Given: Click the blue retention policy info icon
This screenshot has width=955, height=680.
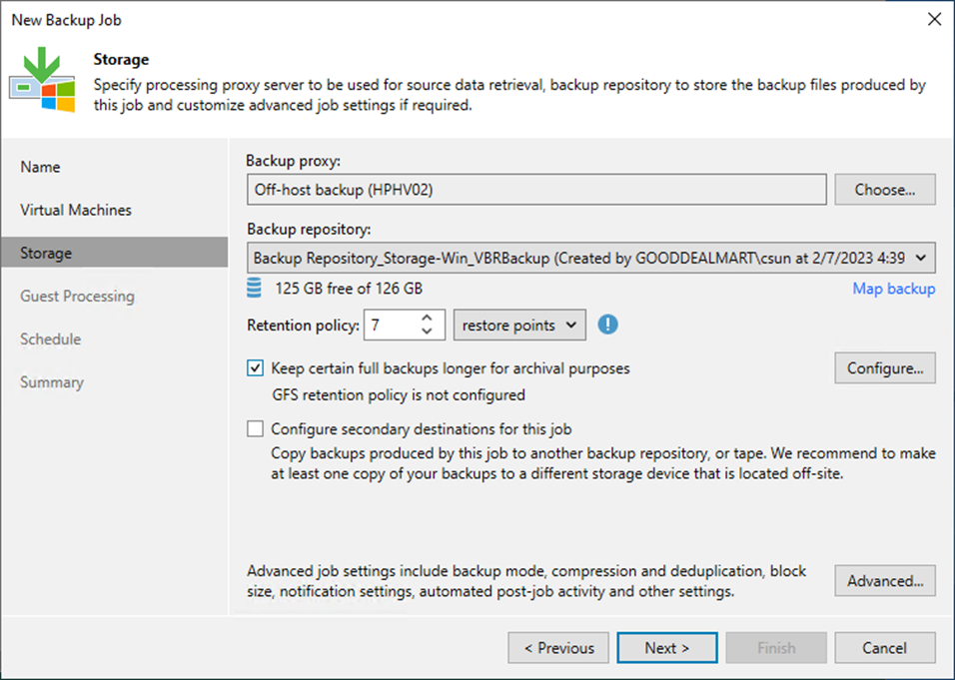Looking at the screenshot, I should pos(607,325).
